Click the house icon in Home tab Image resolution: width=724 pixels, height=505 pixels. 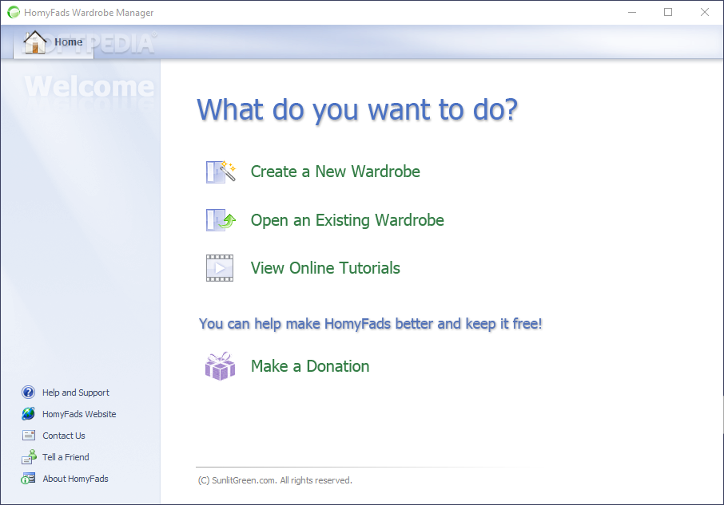35,42
